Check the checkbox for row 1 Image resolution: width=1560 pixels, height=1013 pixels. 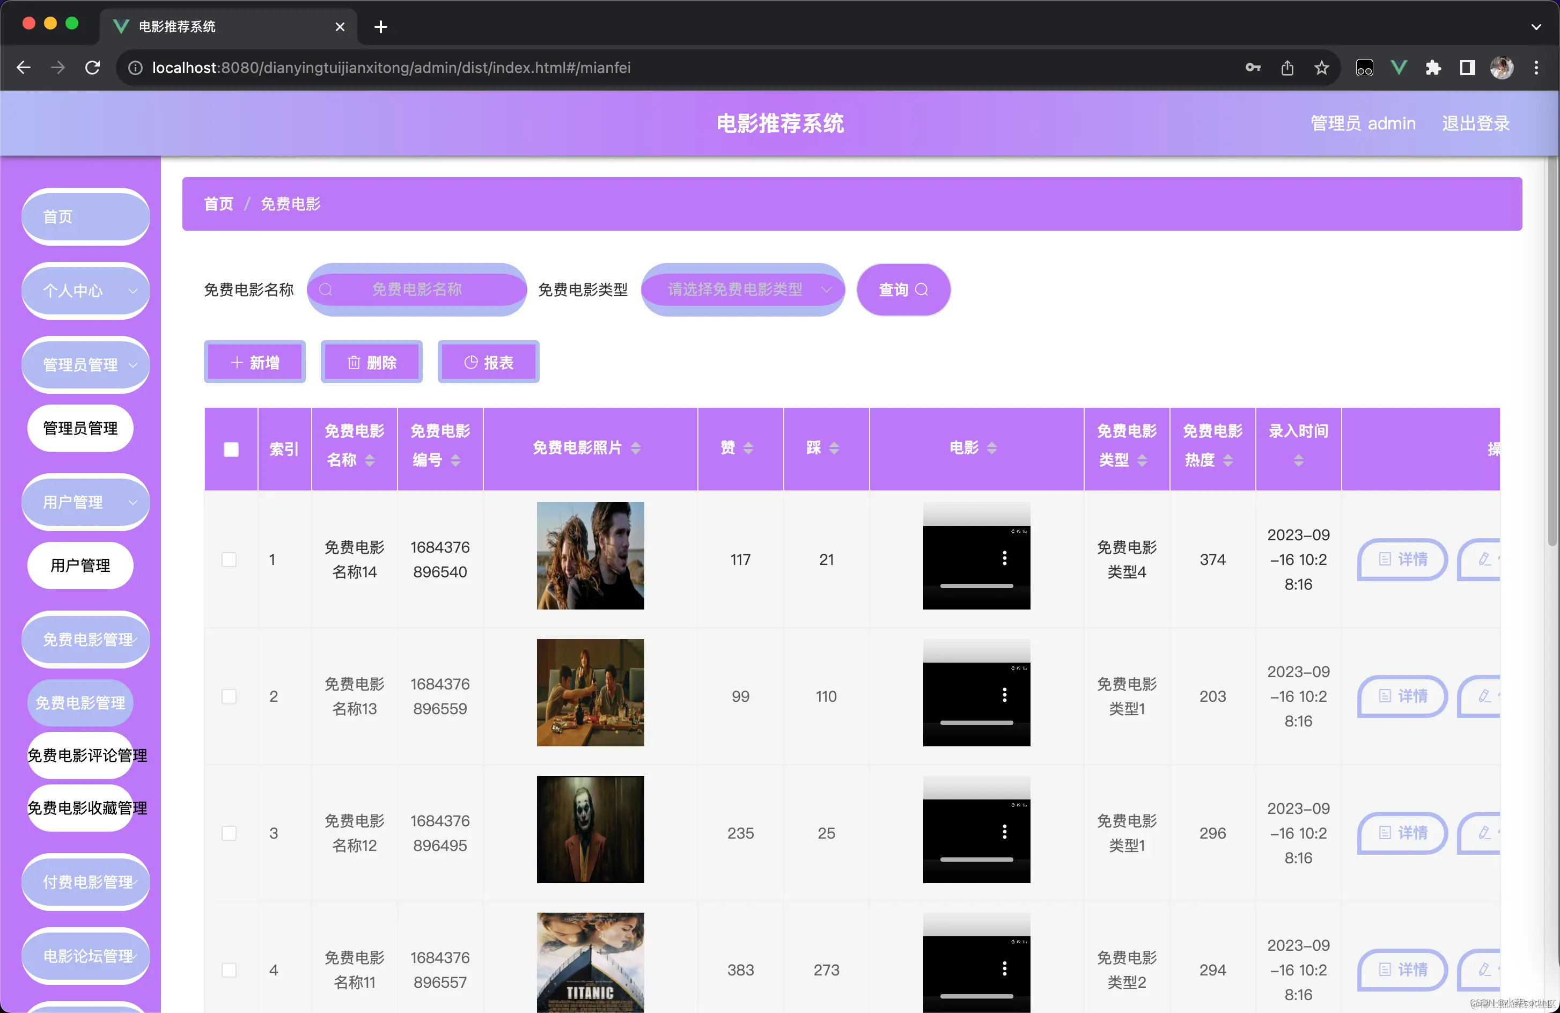[x=229, y=559]
